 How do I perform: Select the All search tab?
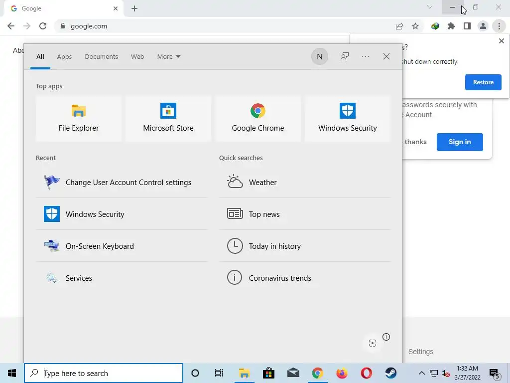(40, 57)
